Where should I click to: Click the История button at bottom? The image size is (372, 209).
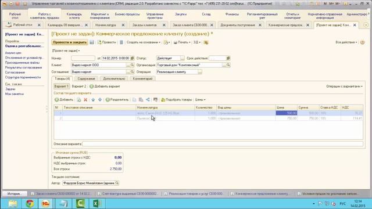coord(14,193)
